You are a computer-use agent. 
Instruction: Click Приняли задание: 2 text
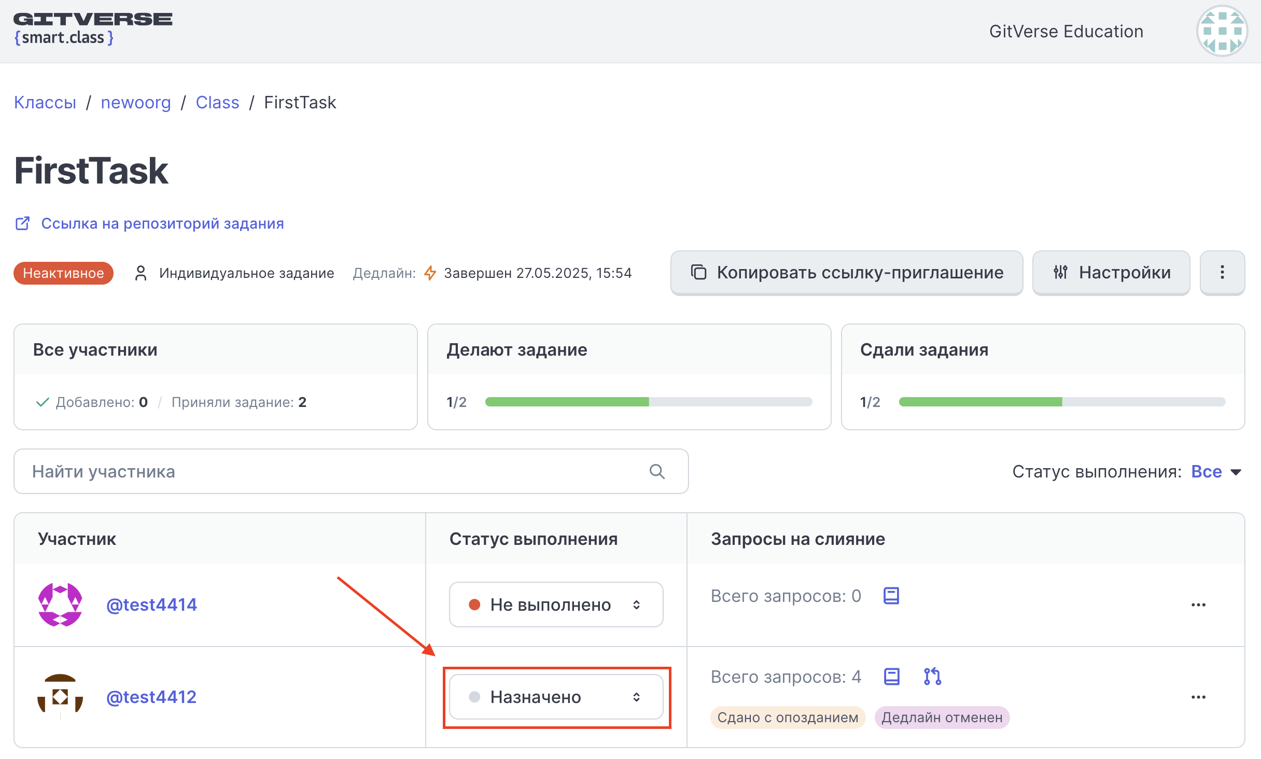(x=239, y=402)
